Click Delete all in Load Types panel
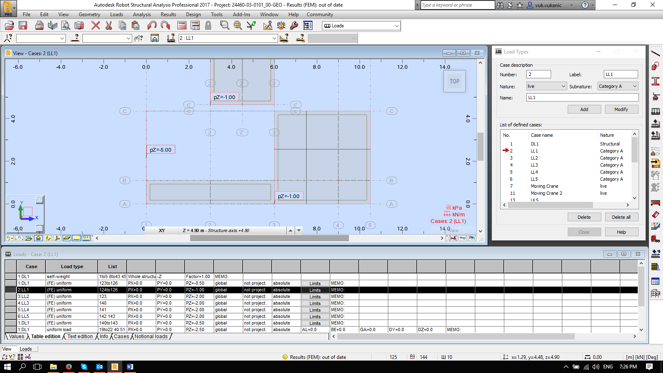The height and width of the screenshot is (373, 663). (622, 217)
